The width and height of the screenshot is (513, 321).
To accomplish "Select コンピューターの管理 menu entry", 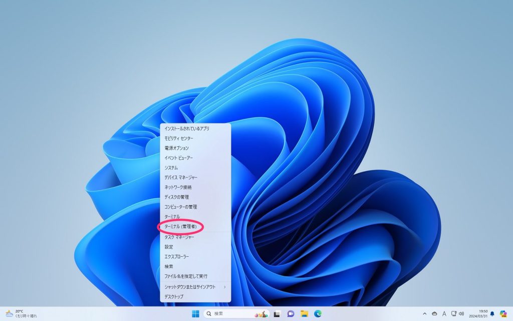I will (195, 207).
